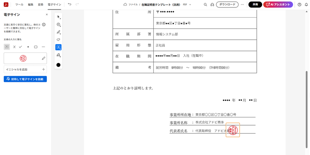310x155 pixels.
Task: Select the signature pen tool in toolbar
Action: tap(58, 55)
